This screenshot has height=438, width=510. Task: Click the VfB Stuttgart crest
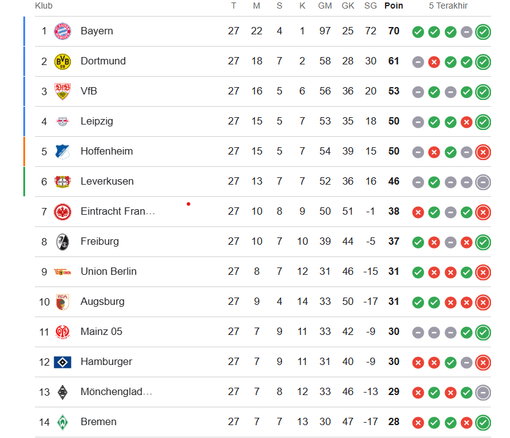63,91
